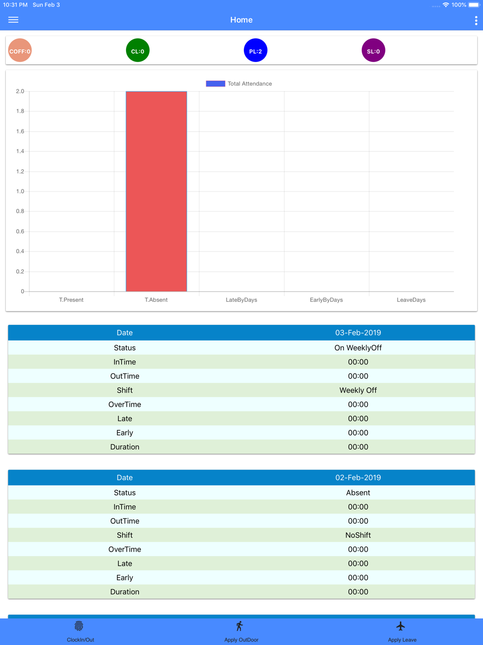483x645 pixels.
Task: Tap the airplane Apply Leave icon
Action: pyautogui.click(x=400, y=627)
